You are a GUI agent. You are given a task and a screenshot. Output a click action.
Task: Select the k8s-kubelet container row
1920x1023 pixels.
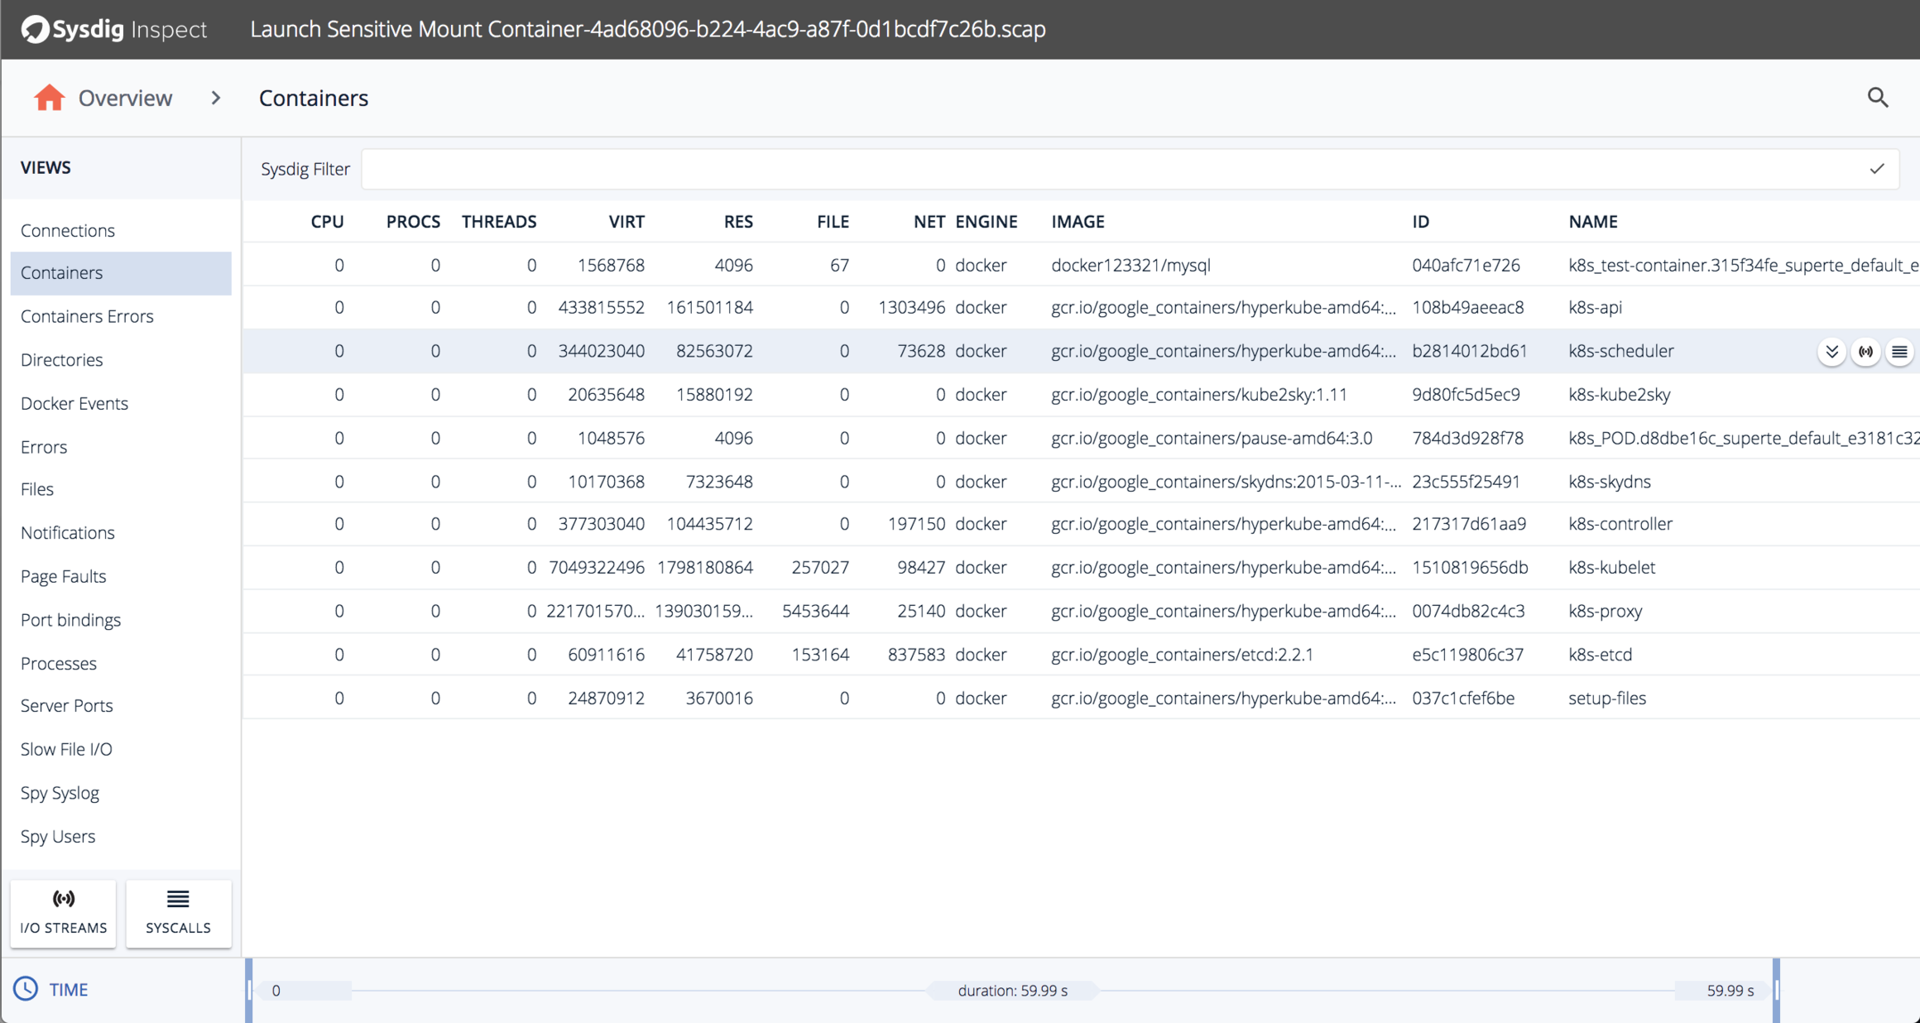coord(1081,568)
